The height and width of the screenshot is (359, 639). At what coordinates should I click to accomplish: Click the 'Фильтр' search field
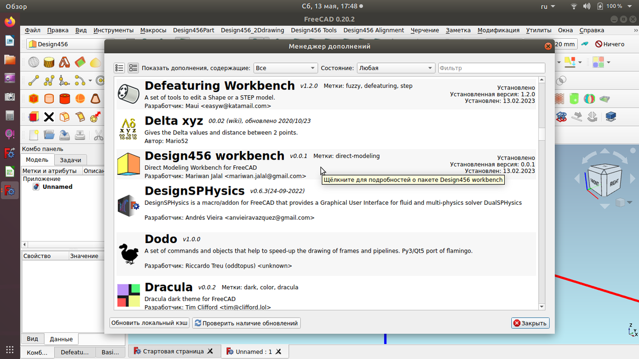click(491, 68)
